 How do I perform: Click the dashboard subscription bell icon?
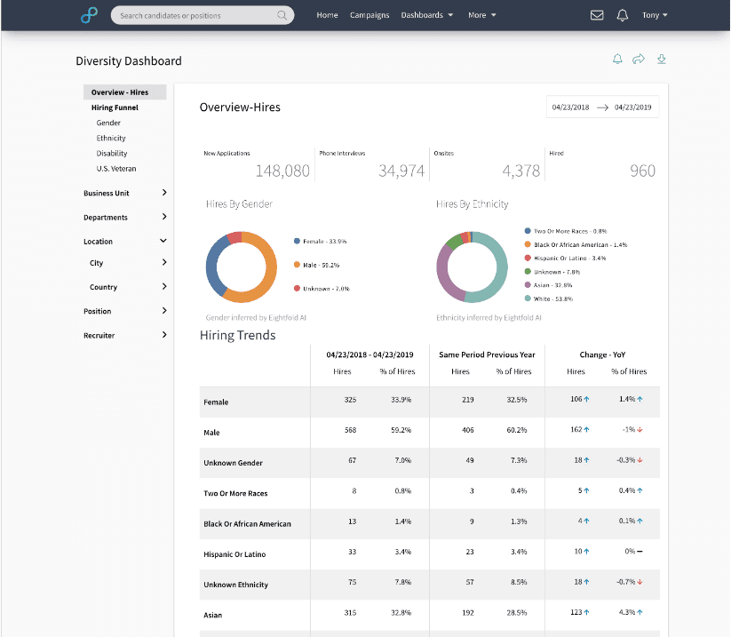point(616,59)
